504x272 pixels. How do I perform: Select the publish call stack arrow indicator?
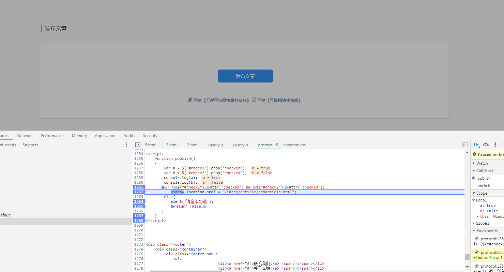[474, 178]
